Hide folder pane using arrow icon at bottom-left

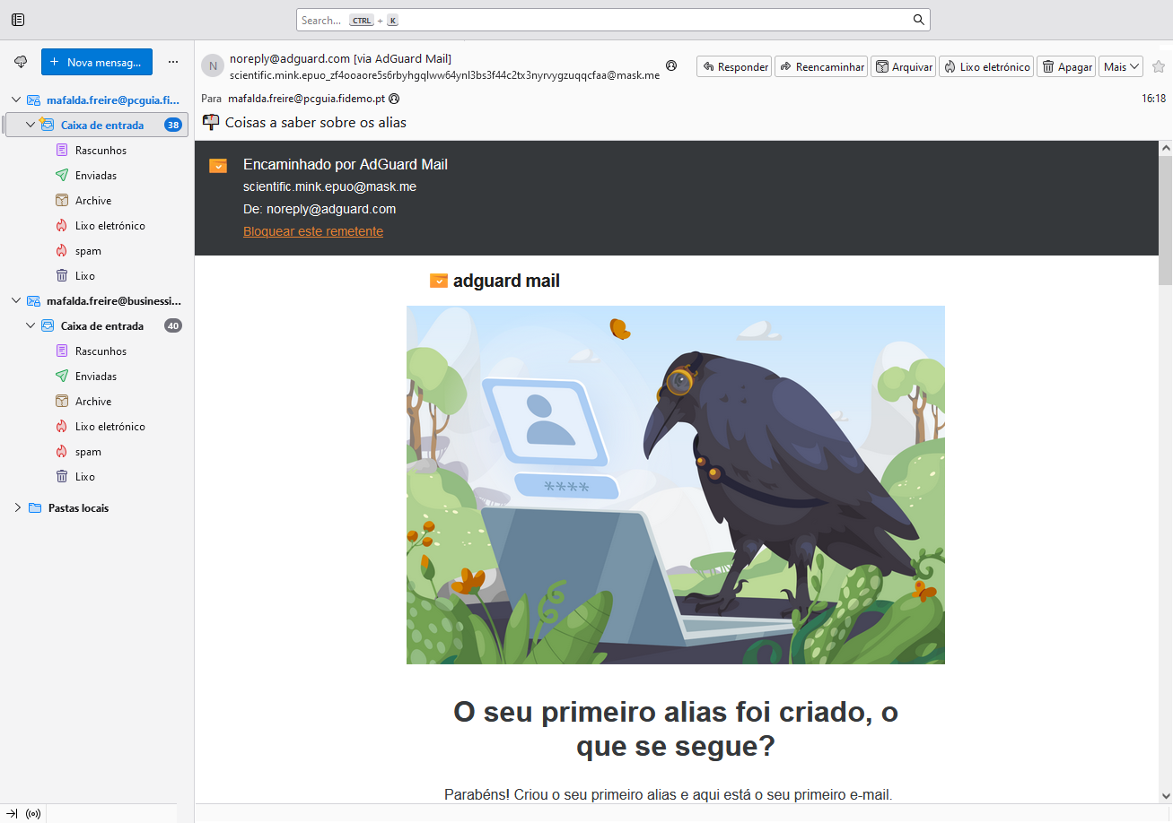[12, 814]
